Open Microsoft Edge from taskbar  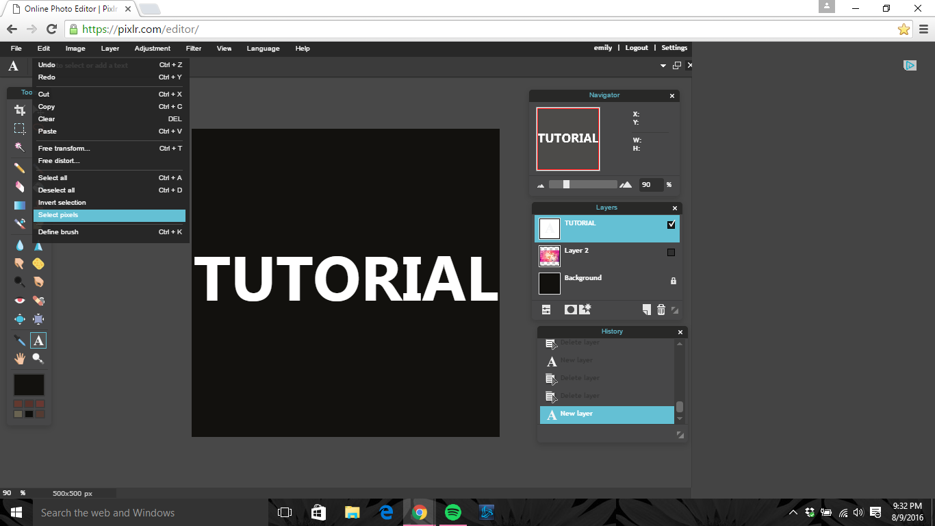386,512
